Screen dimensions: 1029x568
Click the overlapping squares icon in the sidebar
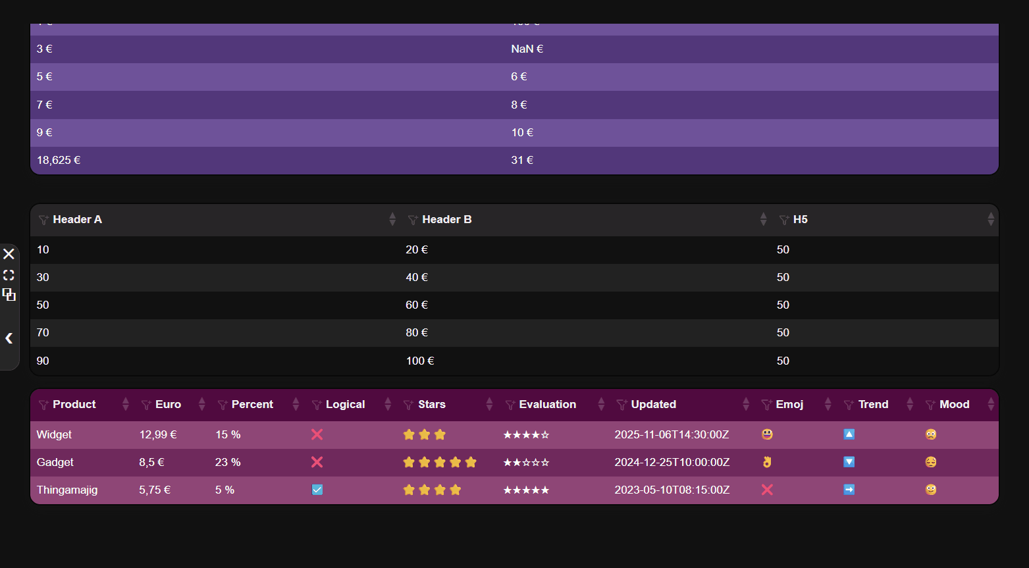(9, 295)
